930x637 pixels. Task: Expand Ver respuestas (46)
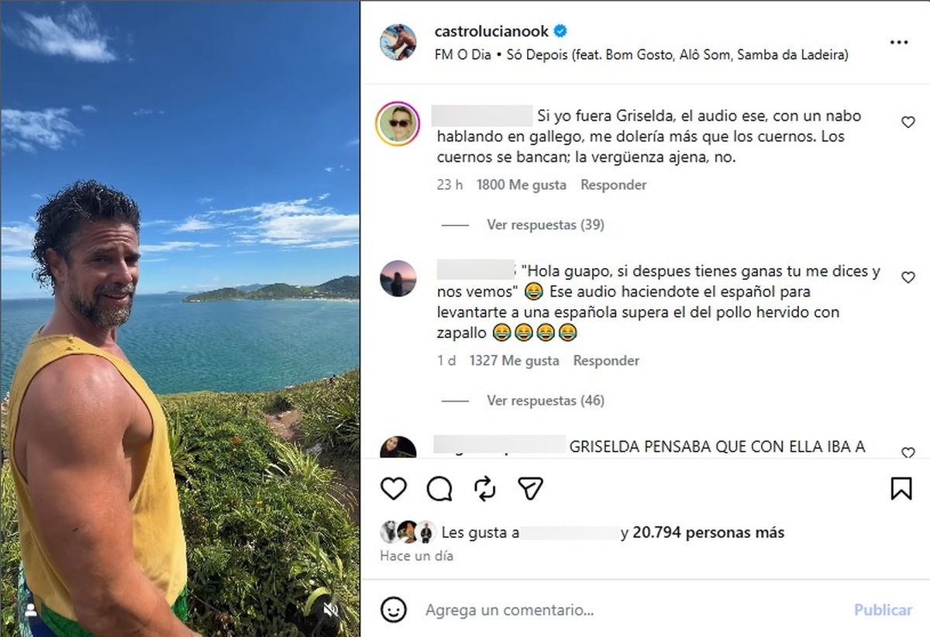coord(546,401)
